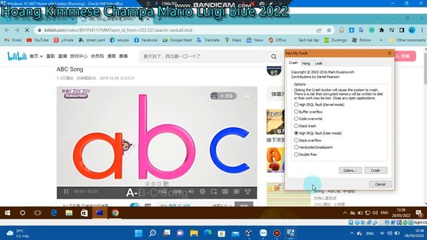427x240 pixels.
Task: Click the bilibili search magnifier icon
Action: coord(274,56)
